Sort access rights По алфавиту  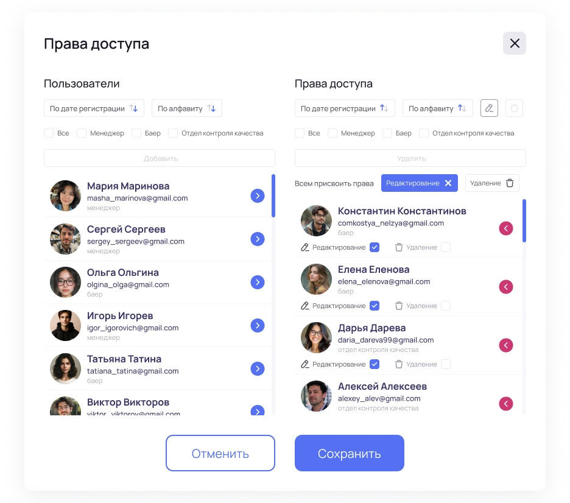click(x=438, y=108)
